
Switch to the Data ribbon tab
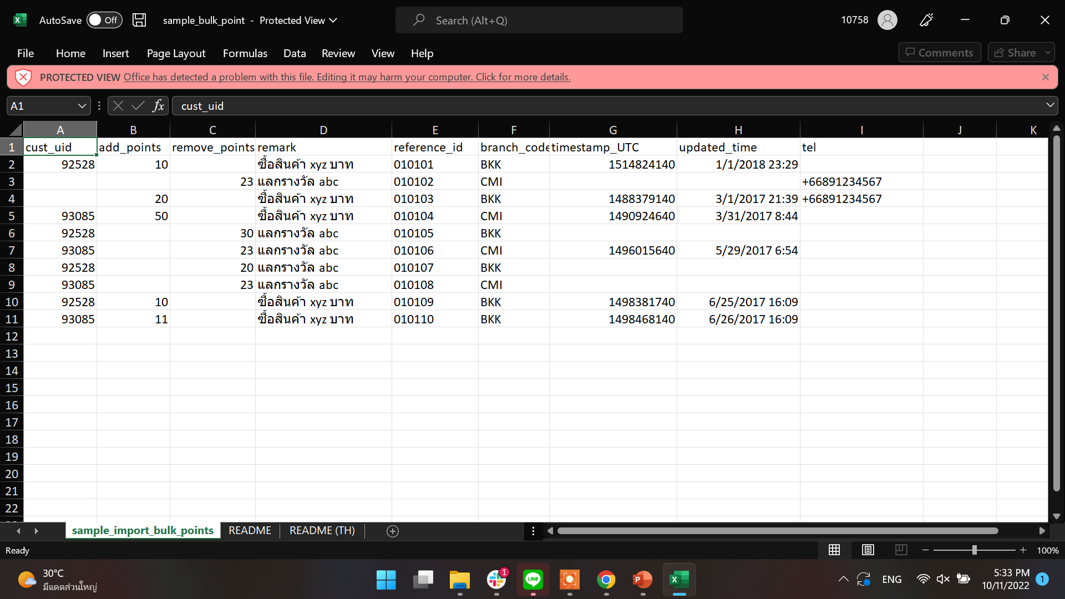(x=295, y=53)
